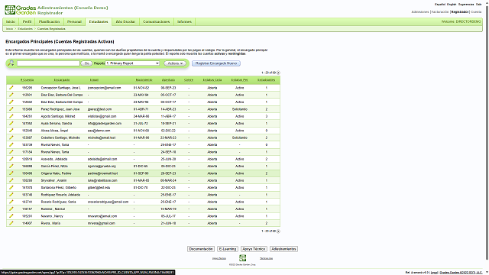Screen dimensions: 489x275
Task: Sort by the Email column
Action: (x=94, y=79)
